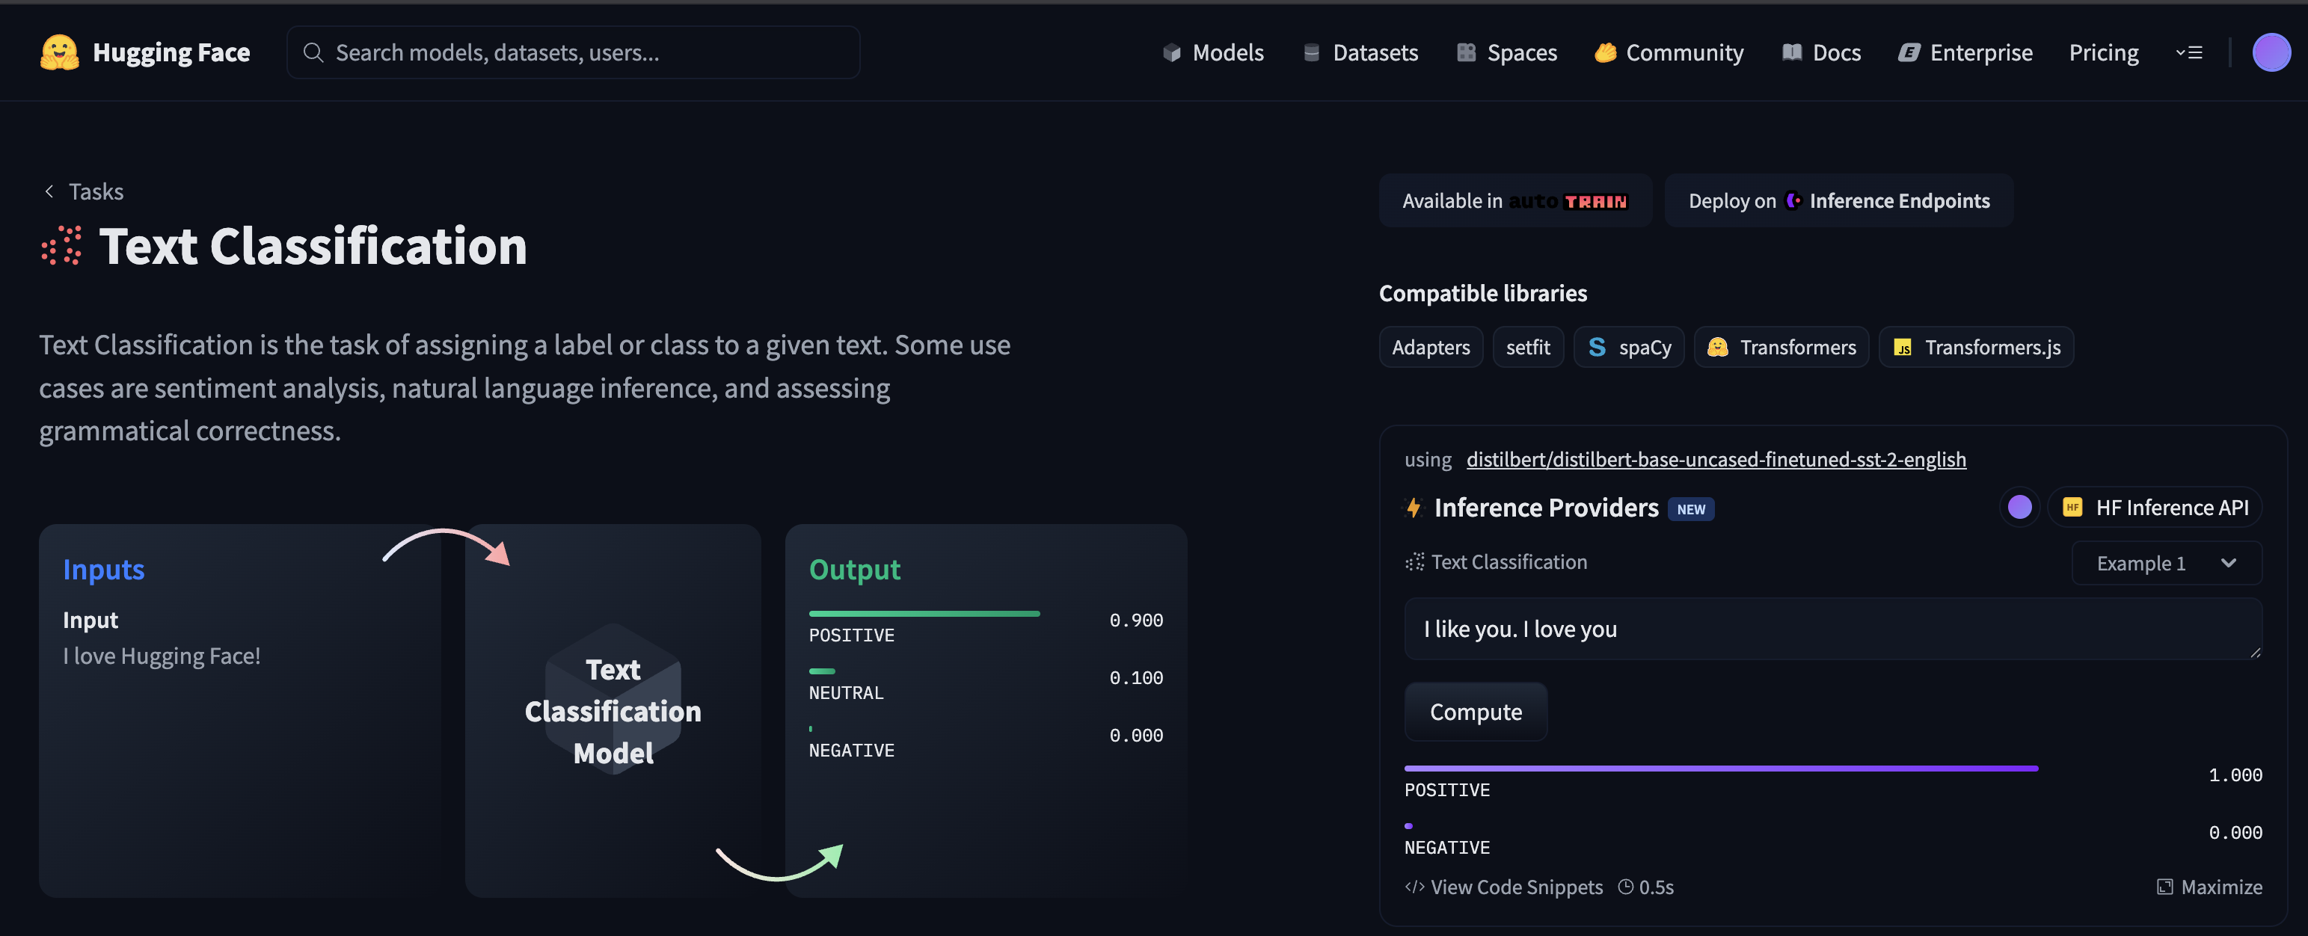Select the spaCy library icon

[1597, 347]
